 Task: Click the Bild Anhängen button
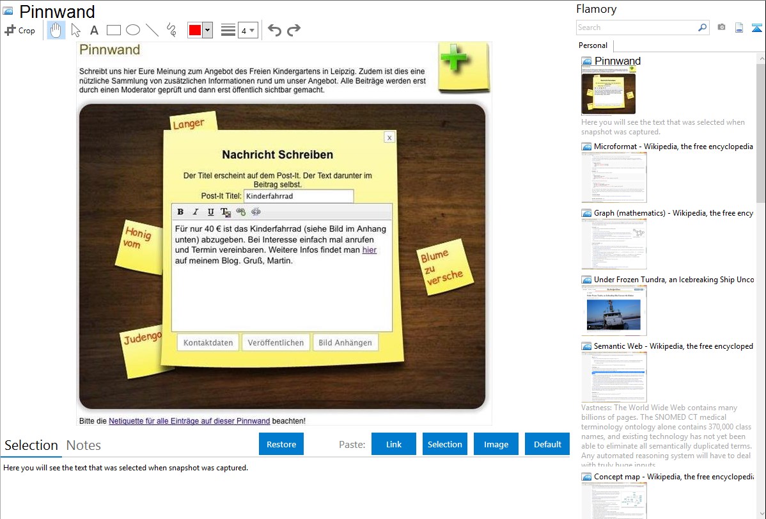[x=345, y=342]
